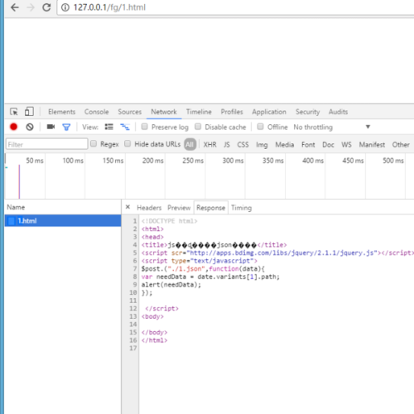The width and height of the screenshot is (414, 414).
Task: Check the Offline checkbox
Action: coord(260,127)
